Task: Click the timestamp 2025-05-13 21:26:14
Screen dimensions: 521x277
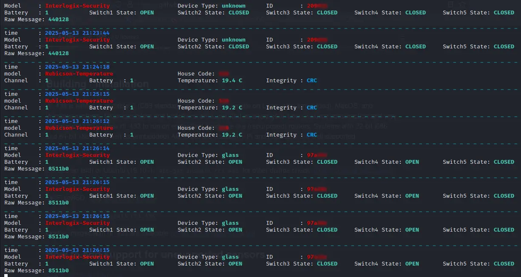Action: (x=77, y=148)
